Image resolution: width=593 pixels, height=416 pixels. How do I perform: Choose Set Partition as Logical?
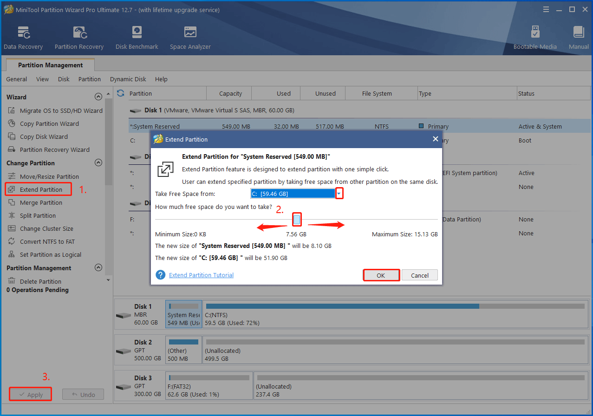[x=44, y=254]
